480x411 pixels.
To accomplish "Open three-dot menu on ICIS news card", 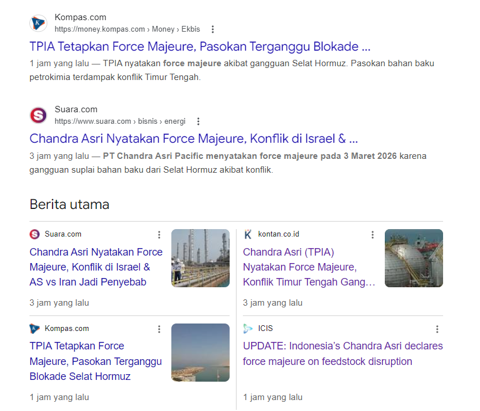I will [437, 329].
